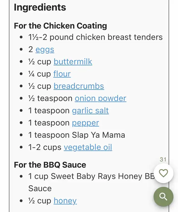The width and height of the screenshot is (178, 212).
Task: Click the '½ teaspoon' quantity before onion powder
Action: [x=50, y=98]
